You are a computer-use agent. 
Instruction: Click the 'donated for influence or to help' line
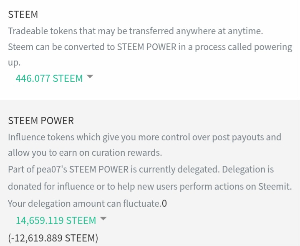coord(150,186)
